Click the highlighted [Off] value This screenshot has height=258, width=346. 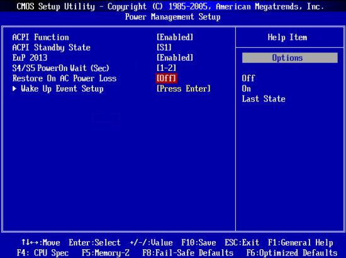click(x=167, y=78)
